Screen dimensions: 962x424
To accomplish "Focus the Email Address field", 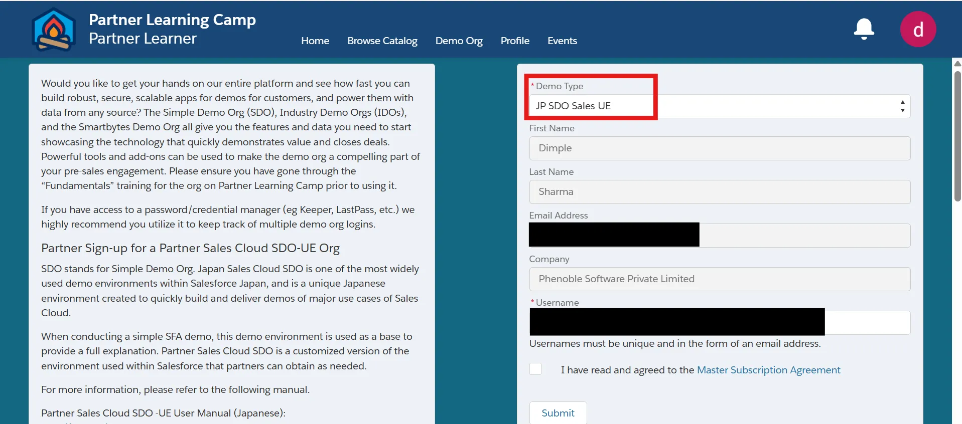I will [x=803, y=236].
